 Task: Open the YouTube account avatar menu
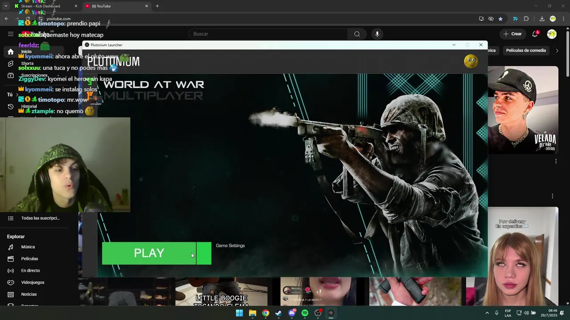click(x=552, y=34)
